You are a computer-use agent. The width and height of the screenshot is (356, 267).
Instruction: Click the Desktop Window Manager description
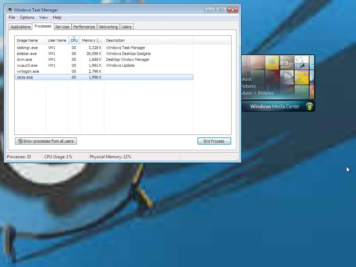[x=128, y=59]
